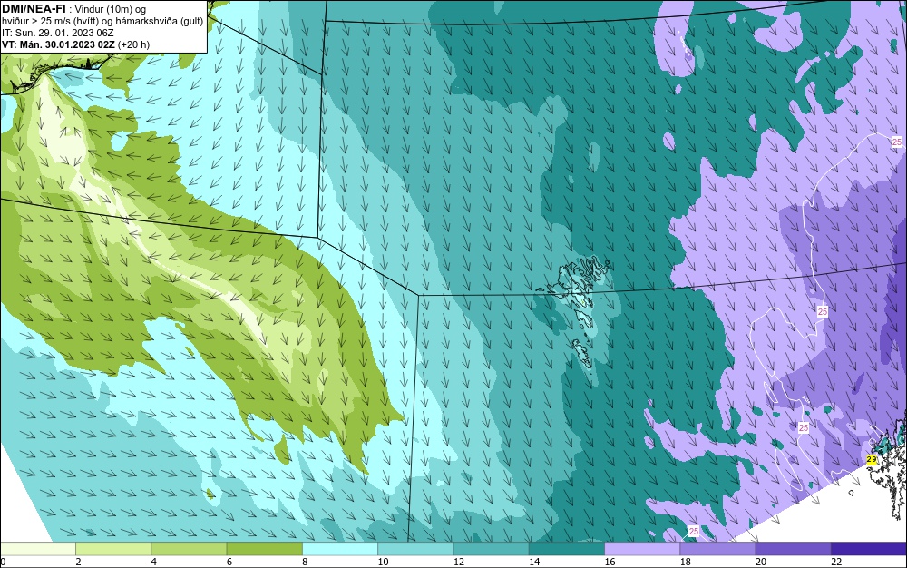
Task: Pick the 8–10 m/s light cyan legend swatch
Action: coord(340,548)
